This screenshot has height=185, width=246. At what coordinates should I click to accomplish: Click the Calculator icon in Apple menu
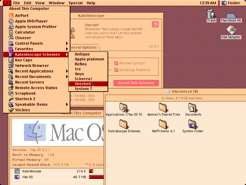tap(11, 32)
